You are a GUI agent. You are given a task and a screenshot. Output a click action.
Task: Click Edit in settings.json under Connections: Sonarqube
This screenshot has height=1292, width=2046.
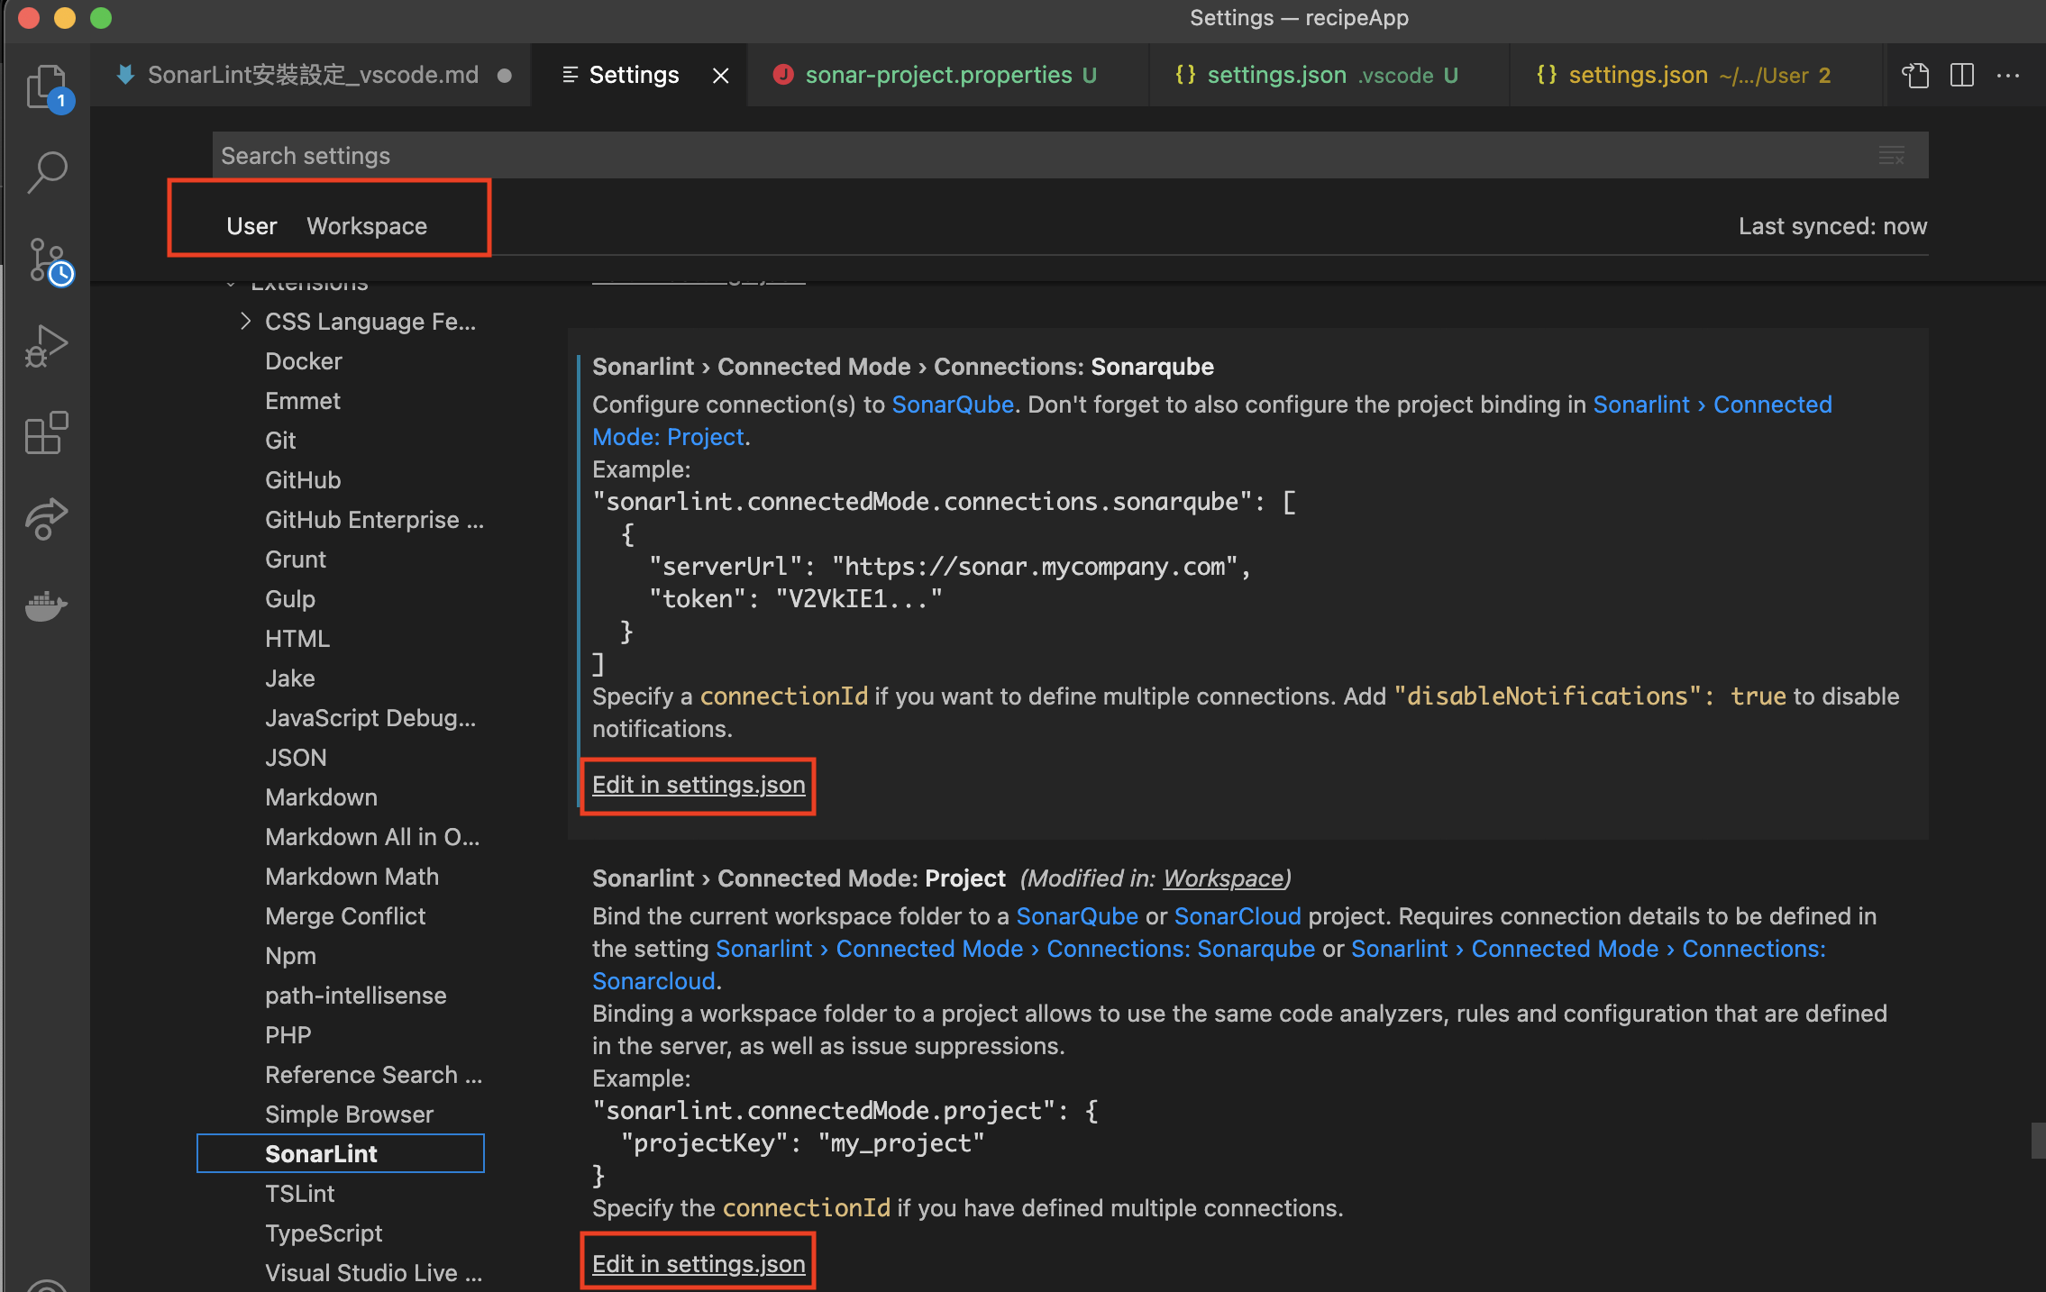click(699, 785)
